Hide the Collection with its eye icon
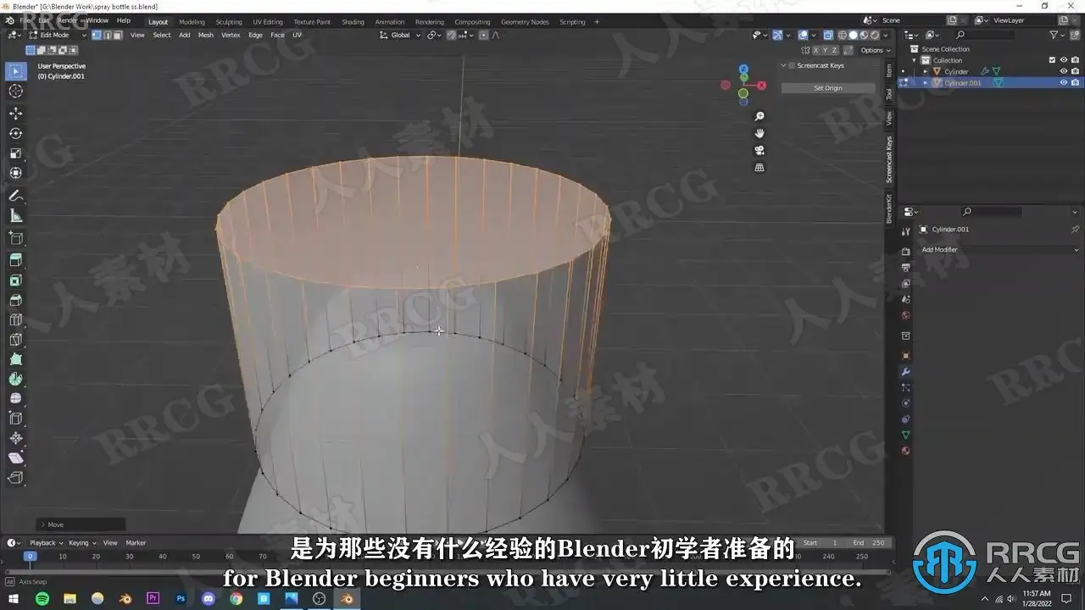 tap(1064, 60)
